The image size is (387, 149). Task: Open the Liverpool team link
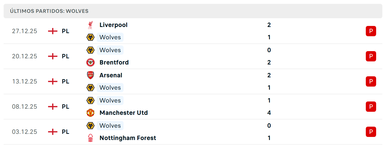coord(113,25)
